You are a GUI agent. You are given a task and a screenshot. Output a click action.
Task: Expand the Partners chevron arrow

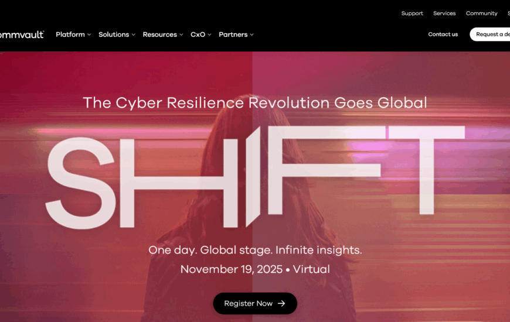(251, 35)
